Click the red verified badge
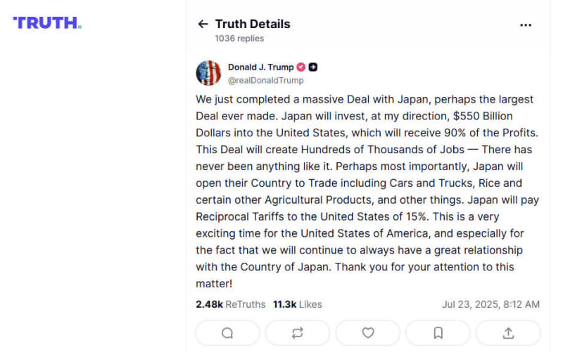Image resolution: width=563 pixels, height=352 pixels. click(x=301, y=67)
